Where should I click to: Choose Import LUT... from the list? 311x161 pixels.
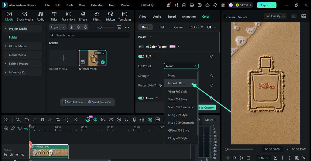(x=180, y=83)
